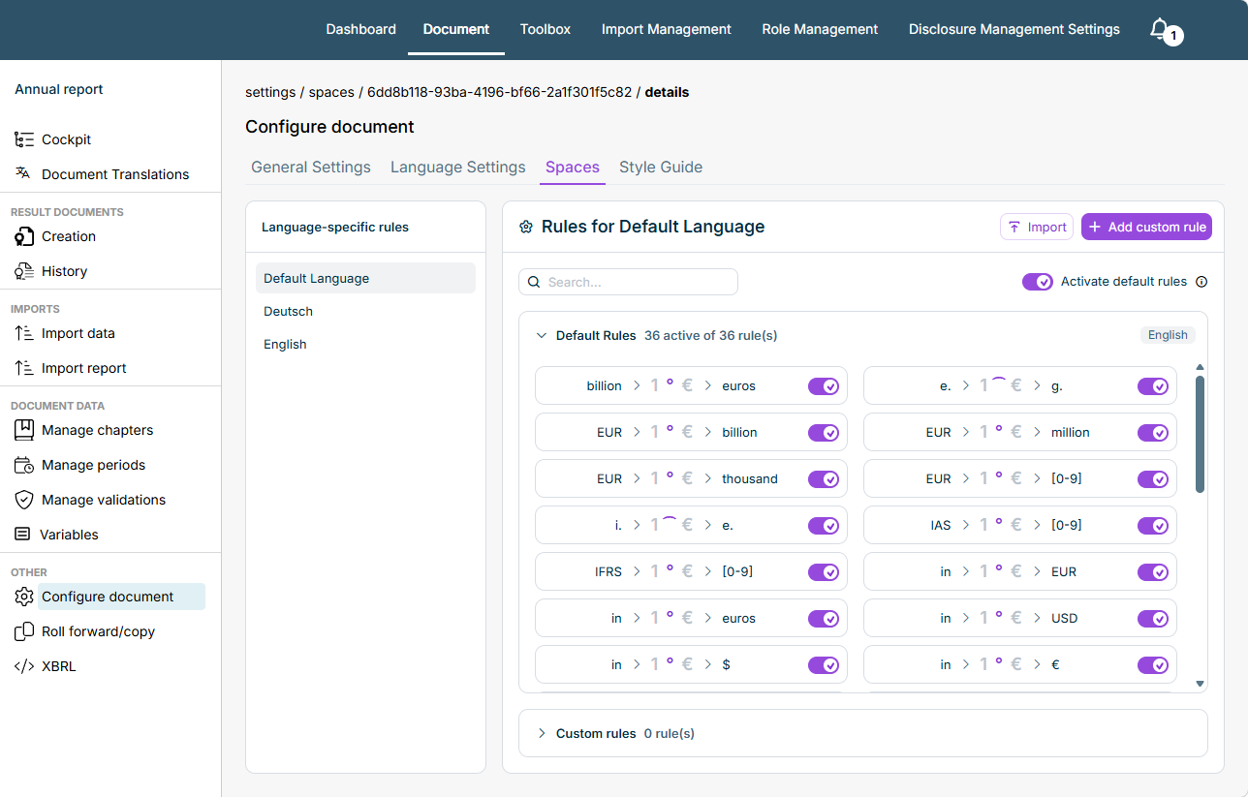Viewport: 1248px width, 797px height.
Task: Select the Spaces tab
Action: (573, 167)
